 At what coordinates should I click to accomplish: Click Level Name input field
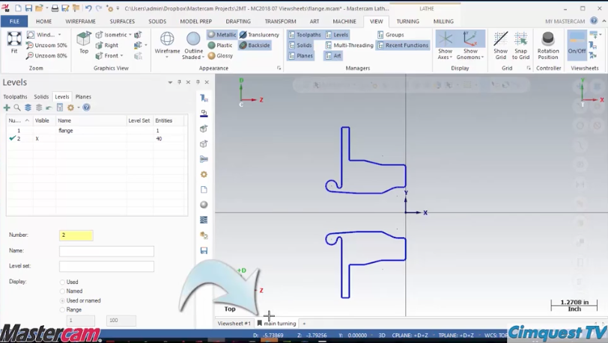(106, 251)
